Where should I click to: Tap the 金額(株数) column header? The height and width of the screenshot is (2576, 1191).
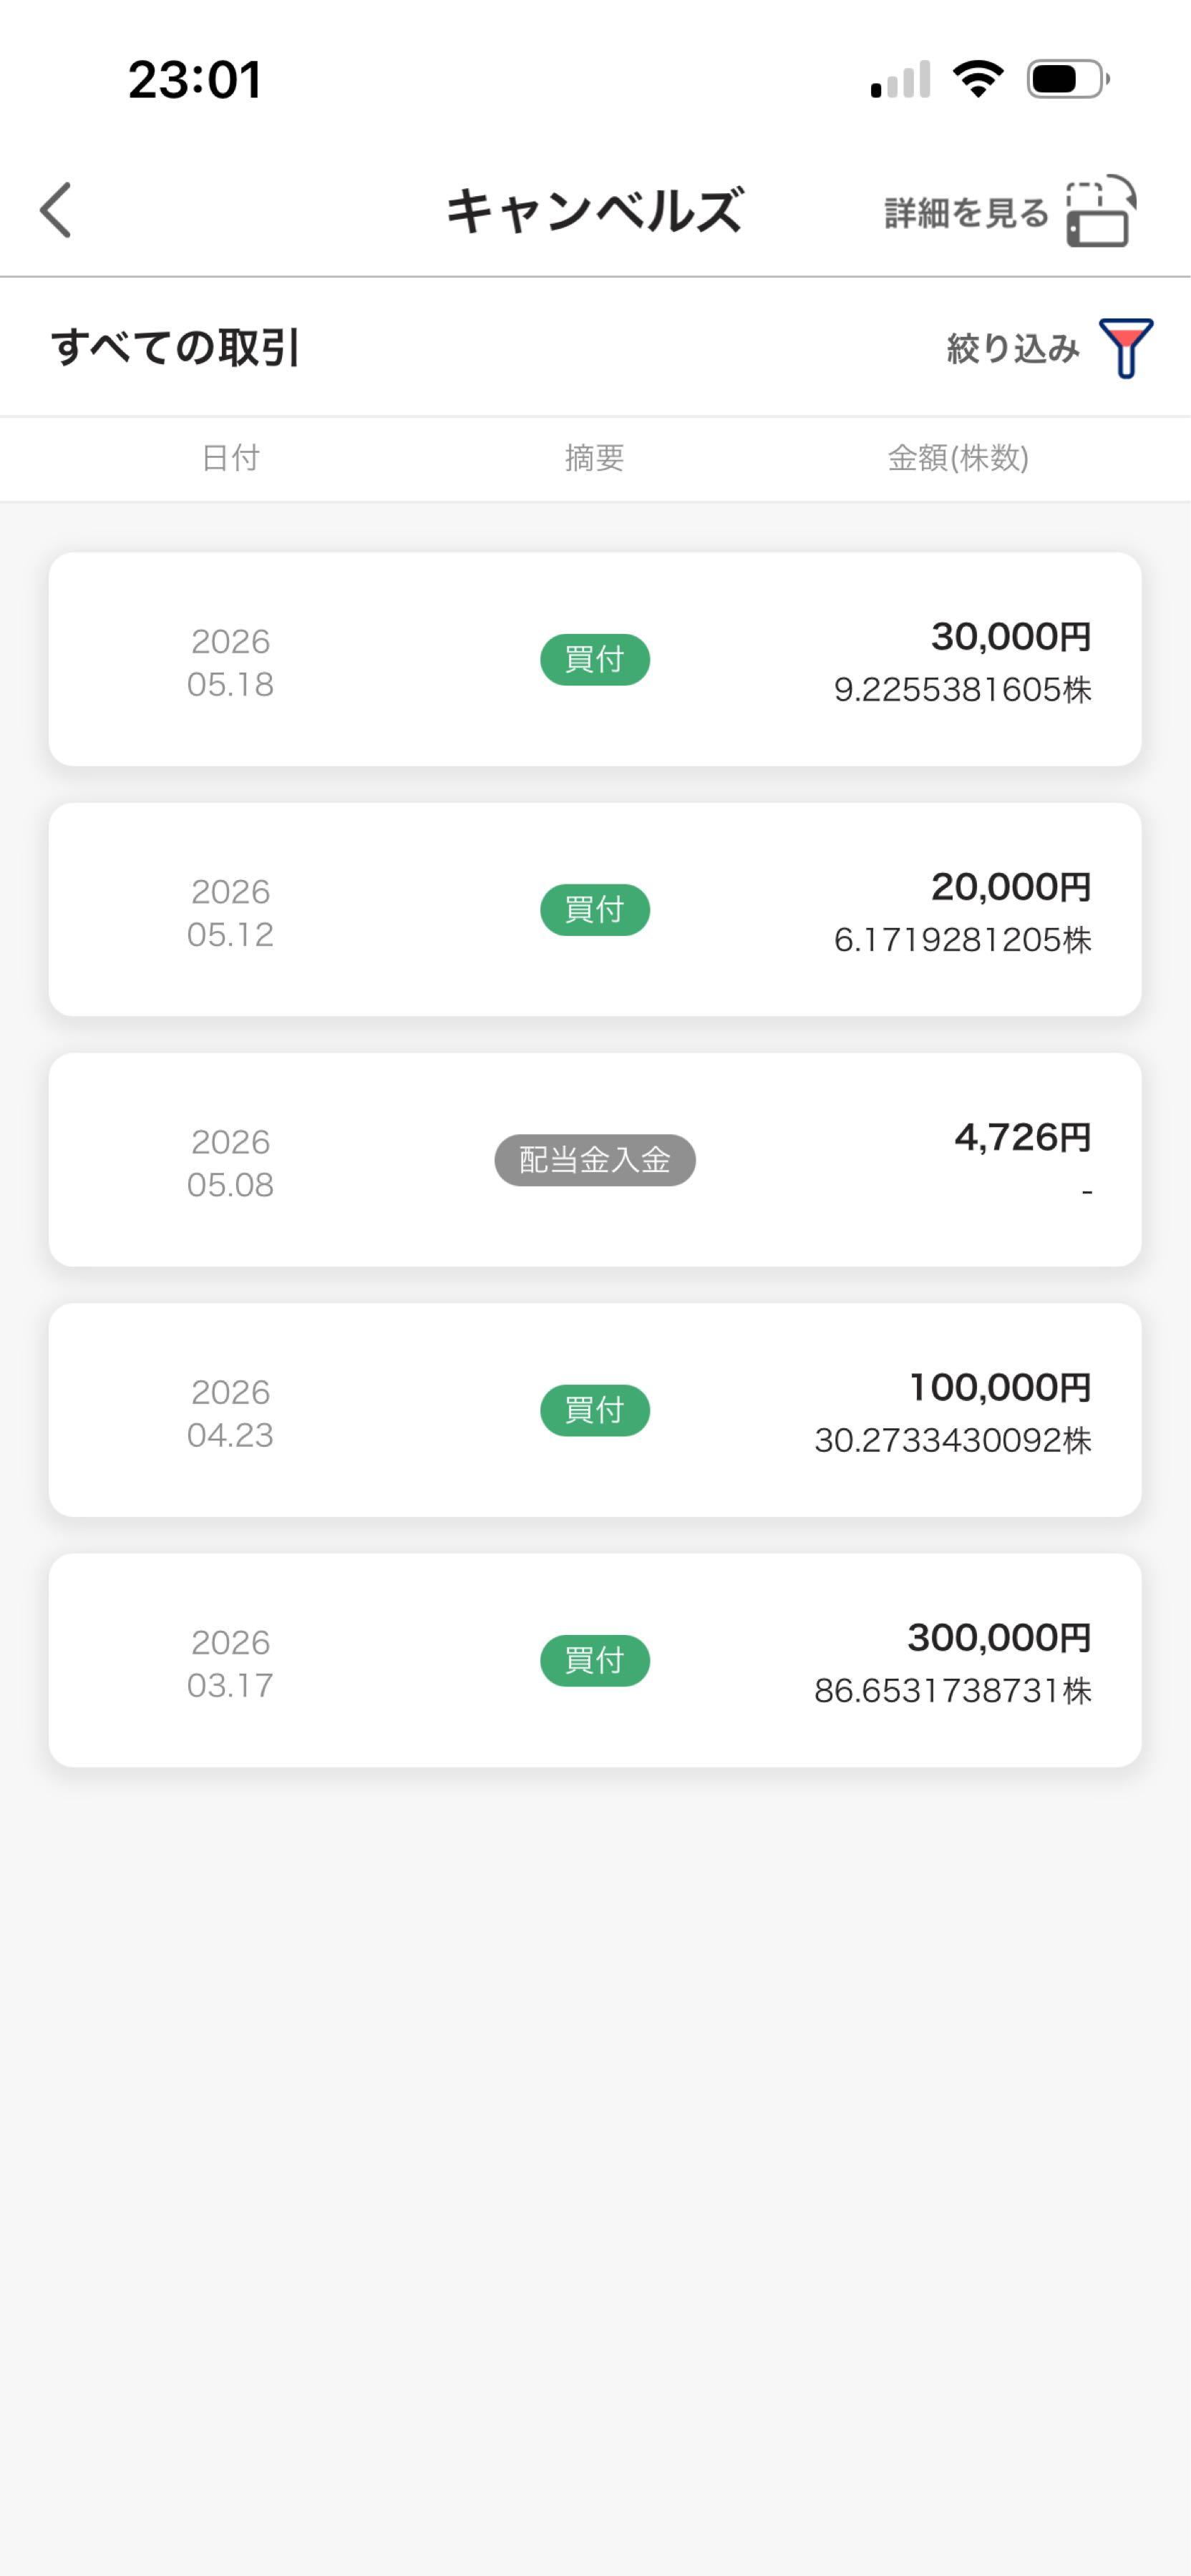pos(958,458)
